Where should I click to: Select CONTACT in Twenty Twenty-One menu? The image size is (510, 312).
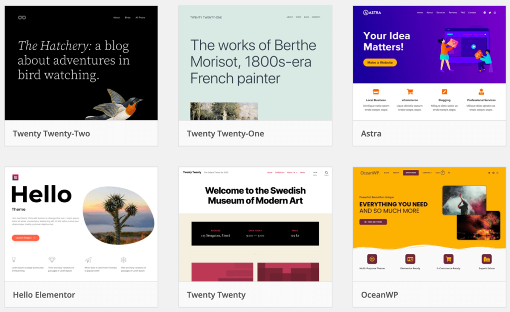(x=316, y=17)
